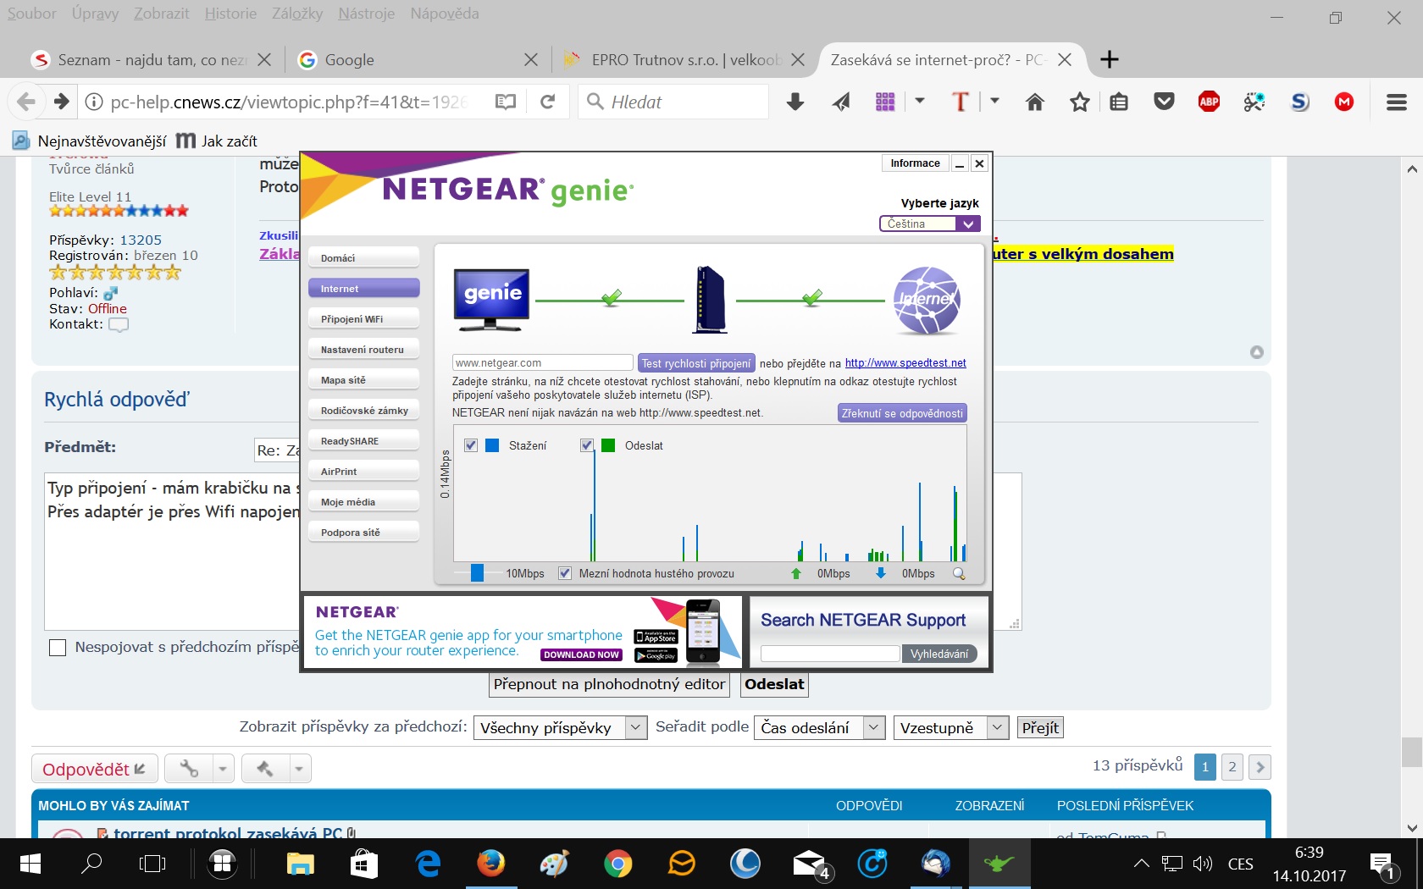
Task: Click the 10Mbps threshold slider handle
Action: [477, 573]
